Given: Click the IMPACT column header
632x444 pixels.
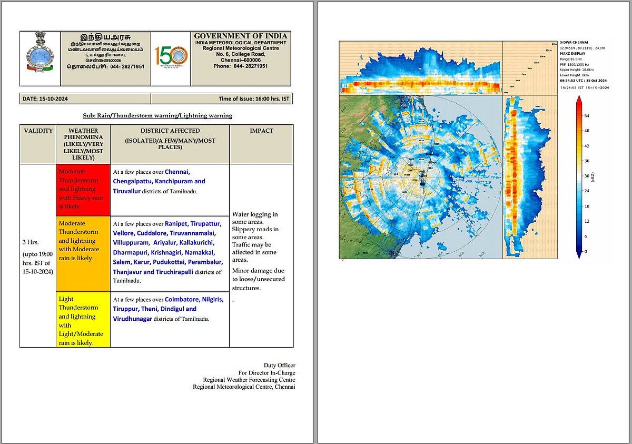Looking at the screenshot, I should (x=261, y=131).
